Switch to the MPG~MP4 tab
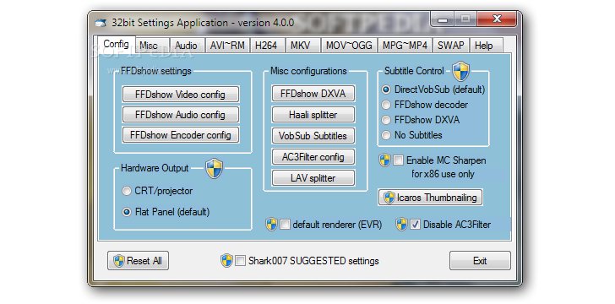The image size is (615, 304). click(x=405, y=46)
